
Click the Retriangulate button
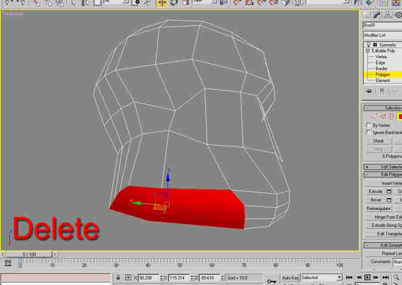(378, 208)
